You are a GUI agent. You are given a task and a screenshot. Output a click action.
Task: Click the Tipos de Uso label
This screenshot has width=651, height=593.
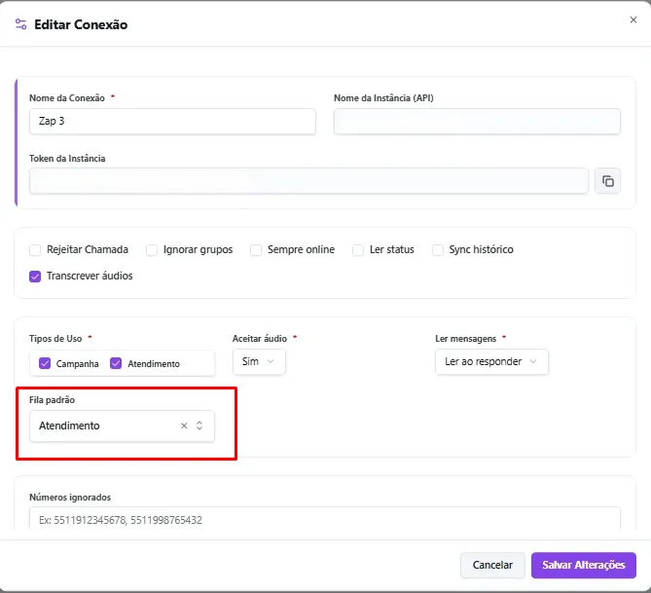55,338
